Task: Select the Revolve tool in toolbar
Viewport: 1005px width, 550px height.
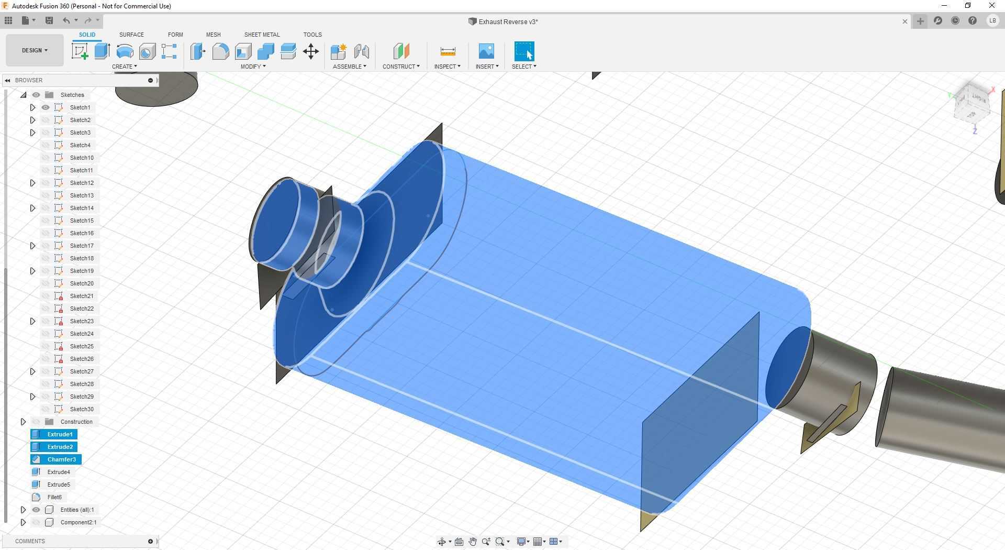Action: pyautogui.click(x=125, y=51)
